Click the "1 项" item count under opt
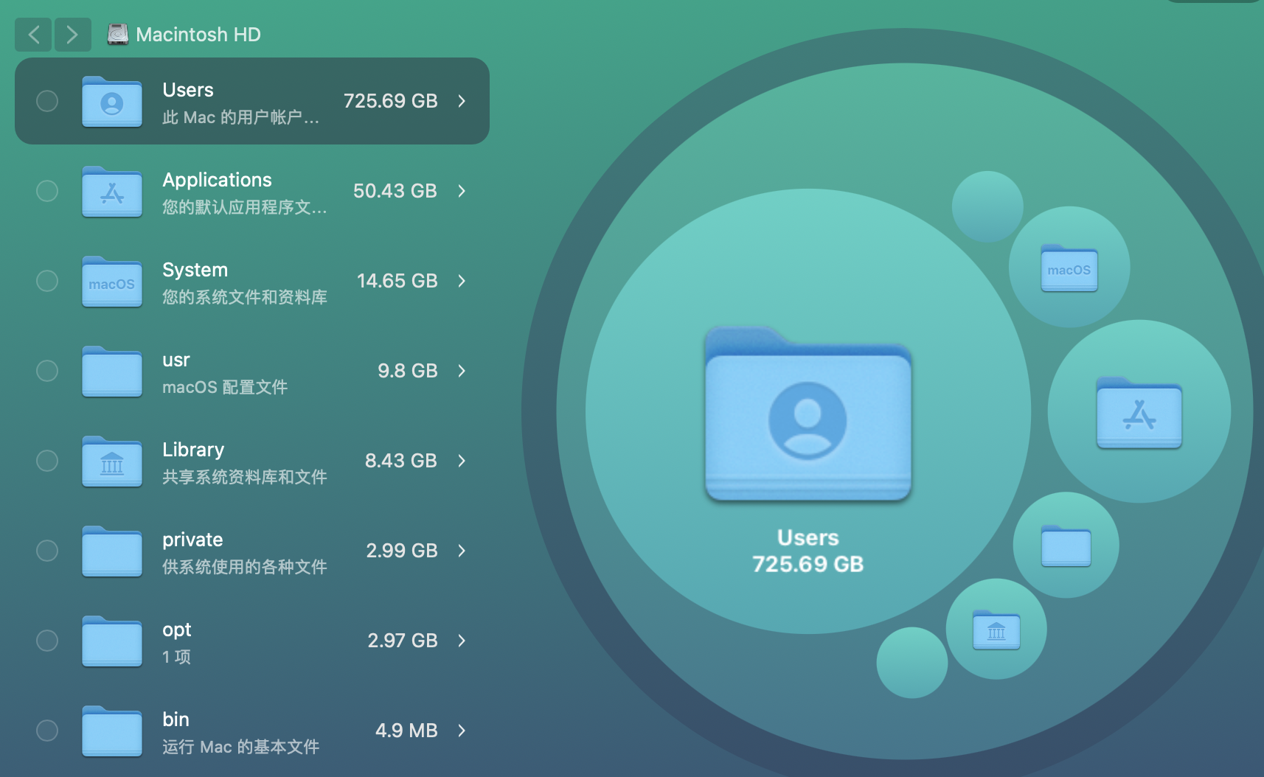 coord(177,658)
